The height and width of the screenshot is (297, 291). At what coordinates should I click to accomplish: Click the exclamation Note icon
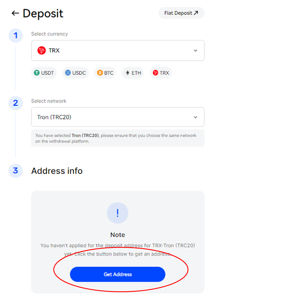coord(117,213)
